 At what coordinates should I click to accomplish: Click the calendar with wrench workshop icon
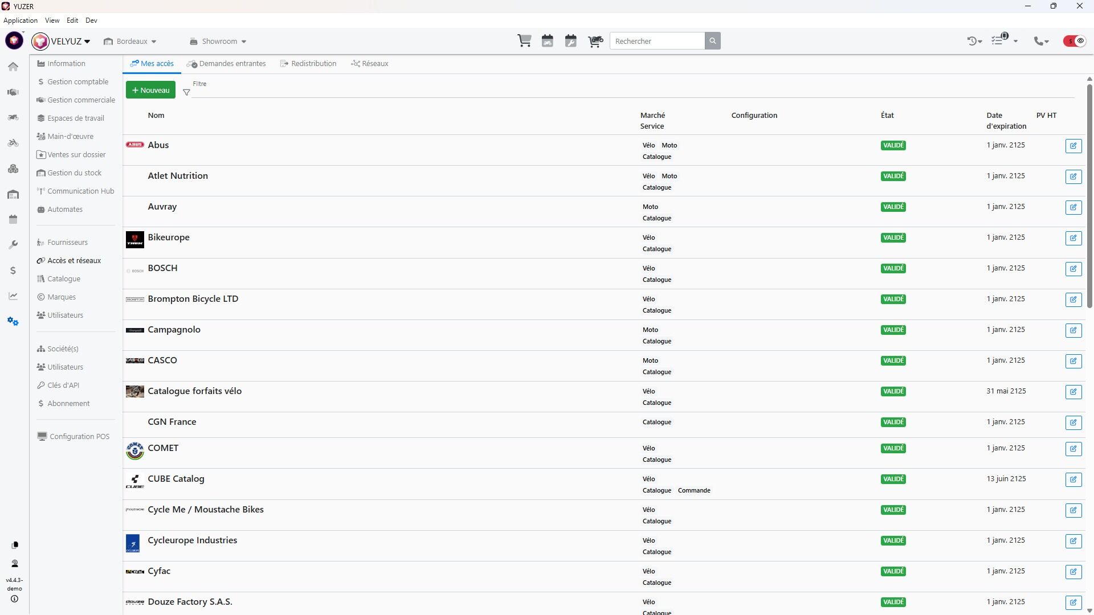point(570,41)
